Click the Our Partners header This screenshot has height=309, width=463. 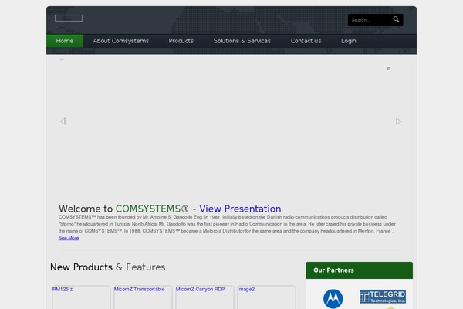coord(360,270)
